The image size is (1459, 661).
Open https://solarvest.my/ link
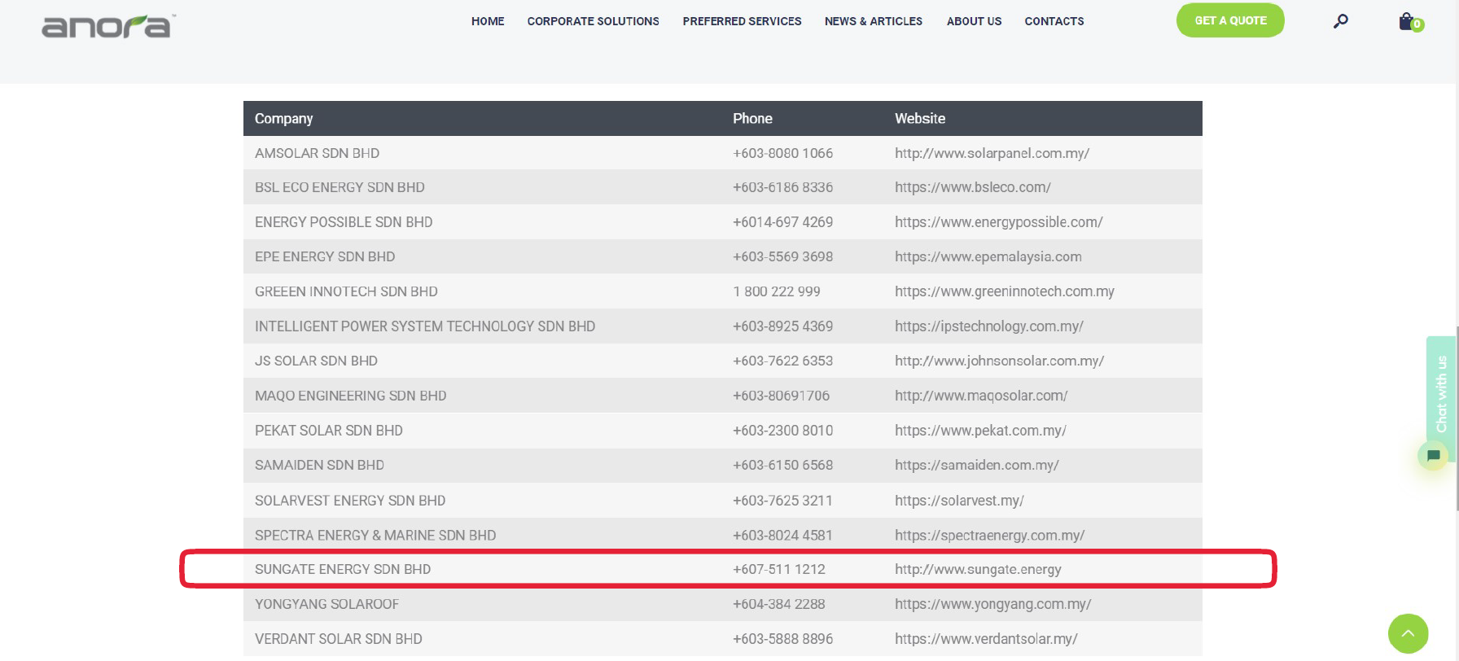tap(959, 501)
